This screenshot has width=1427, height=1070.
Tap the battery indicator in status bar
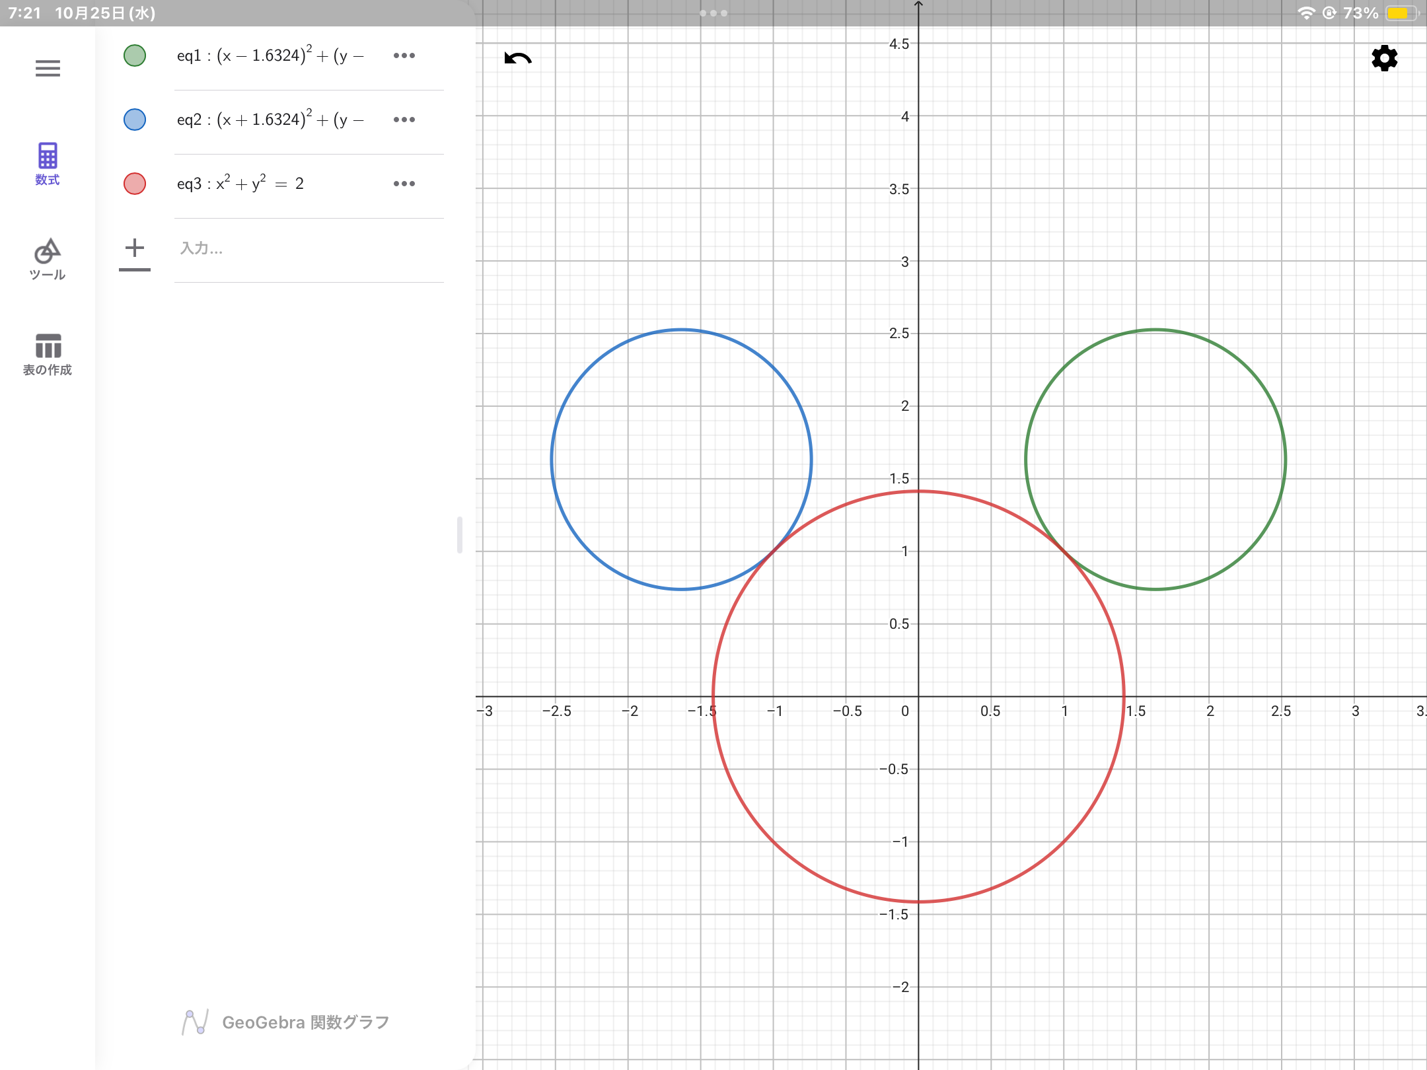click(1400, 13)
